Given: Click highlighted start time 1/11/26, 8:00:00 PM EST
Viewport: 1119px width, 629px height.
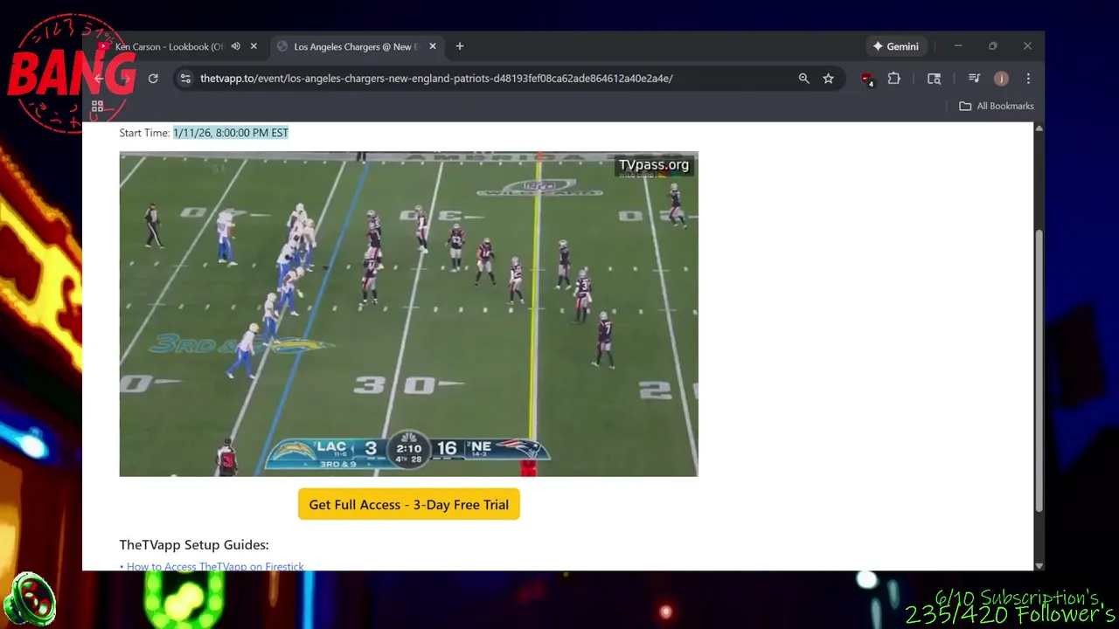Looking at the screenshot, I should tap(231, 133).
